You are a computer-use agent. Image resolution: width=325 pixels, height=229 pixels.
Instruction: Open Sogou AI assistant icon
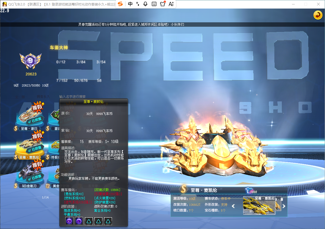171,4
